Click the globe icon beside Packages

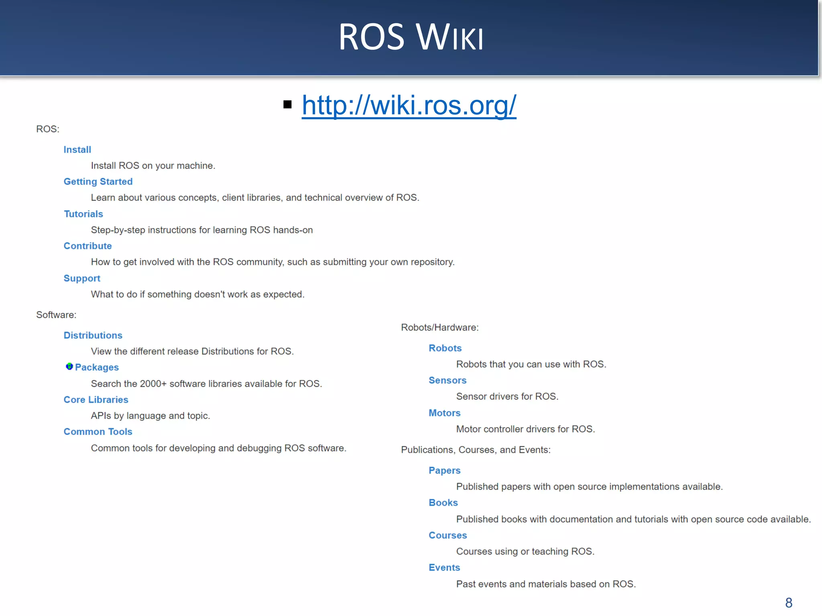pos(69,367)
